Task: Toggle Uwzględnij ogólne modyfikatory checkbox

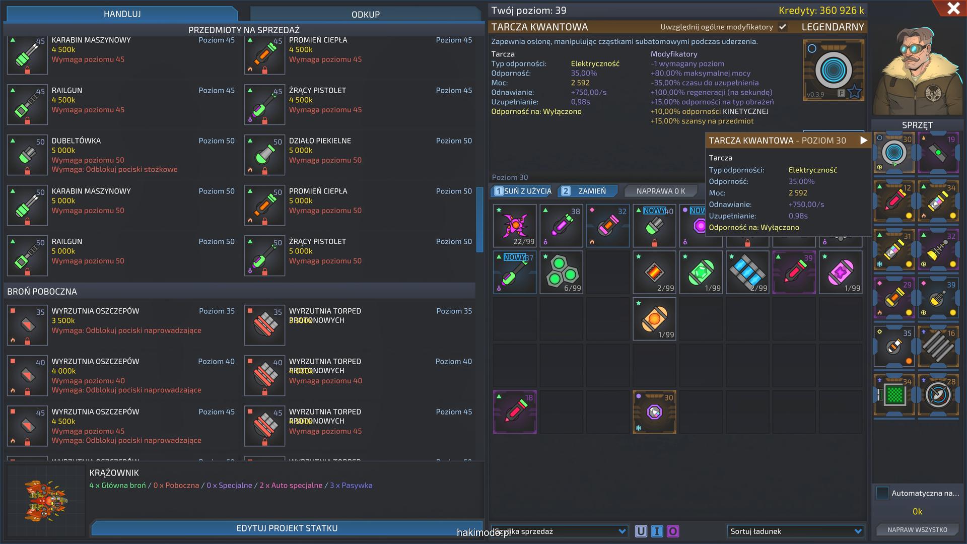Action: point(783,27)
